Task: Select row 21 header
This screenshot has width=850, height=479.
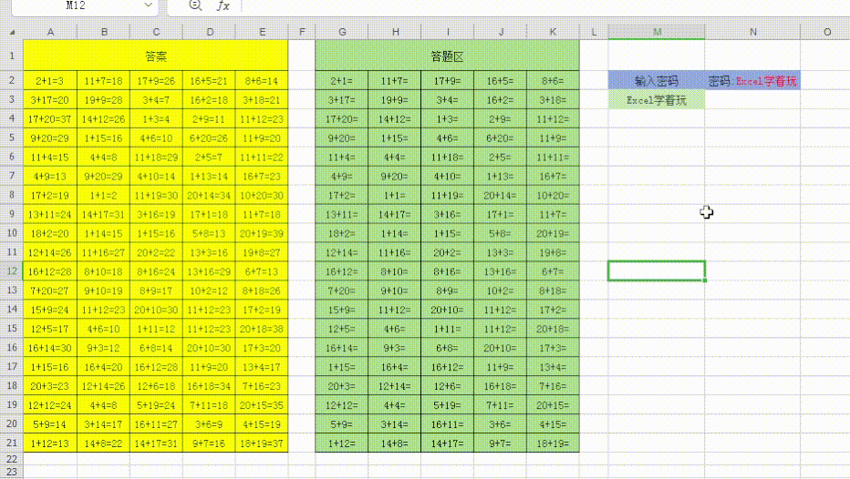Action: click(x=11, y=443)
